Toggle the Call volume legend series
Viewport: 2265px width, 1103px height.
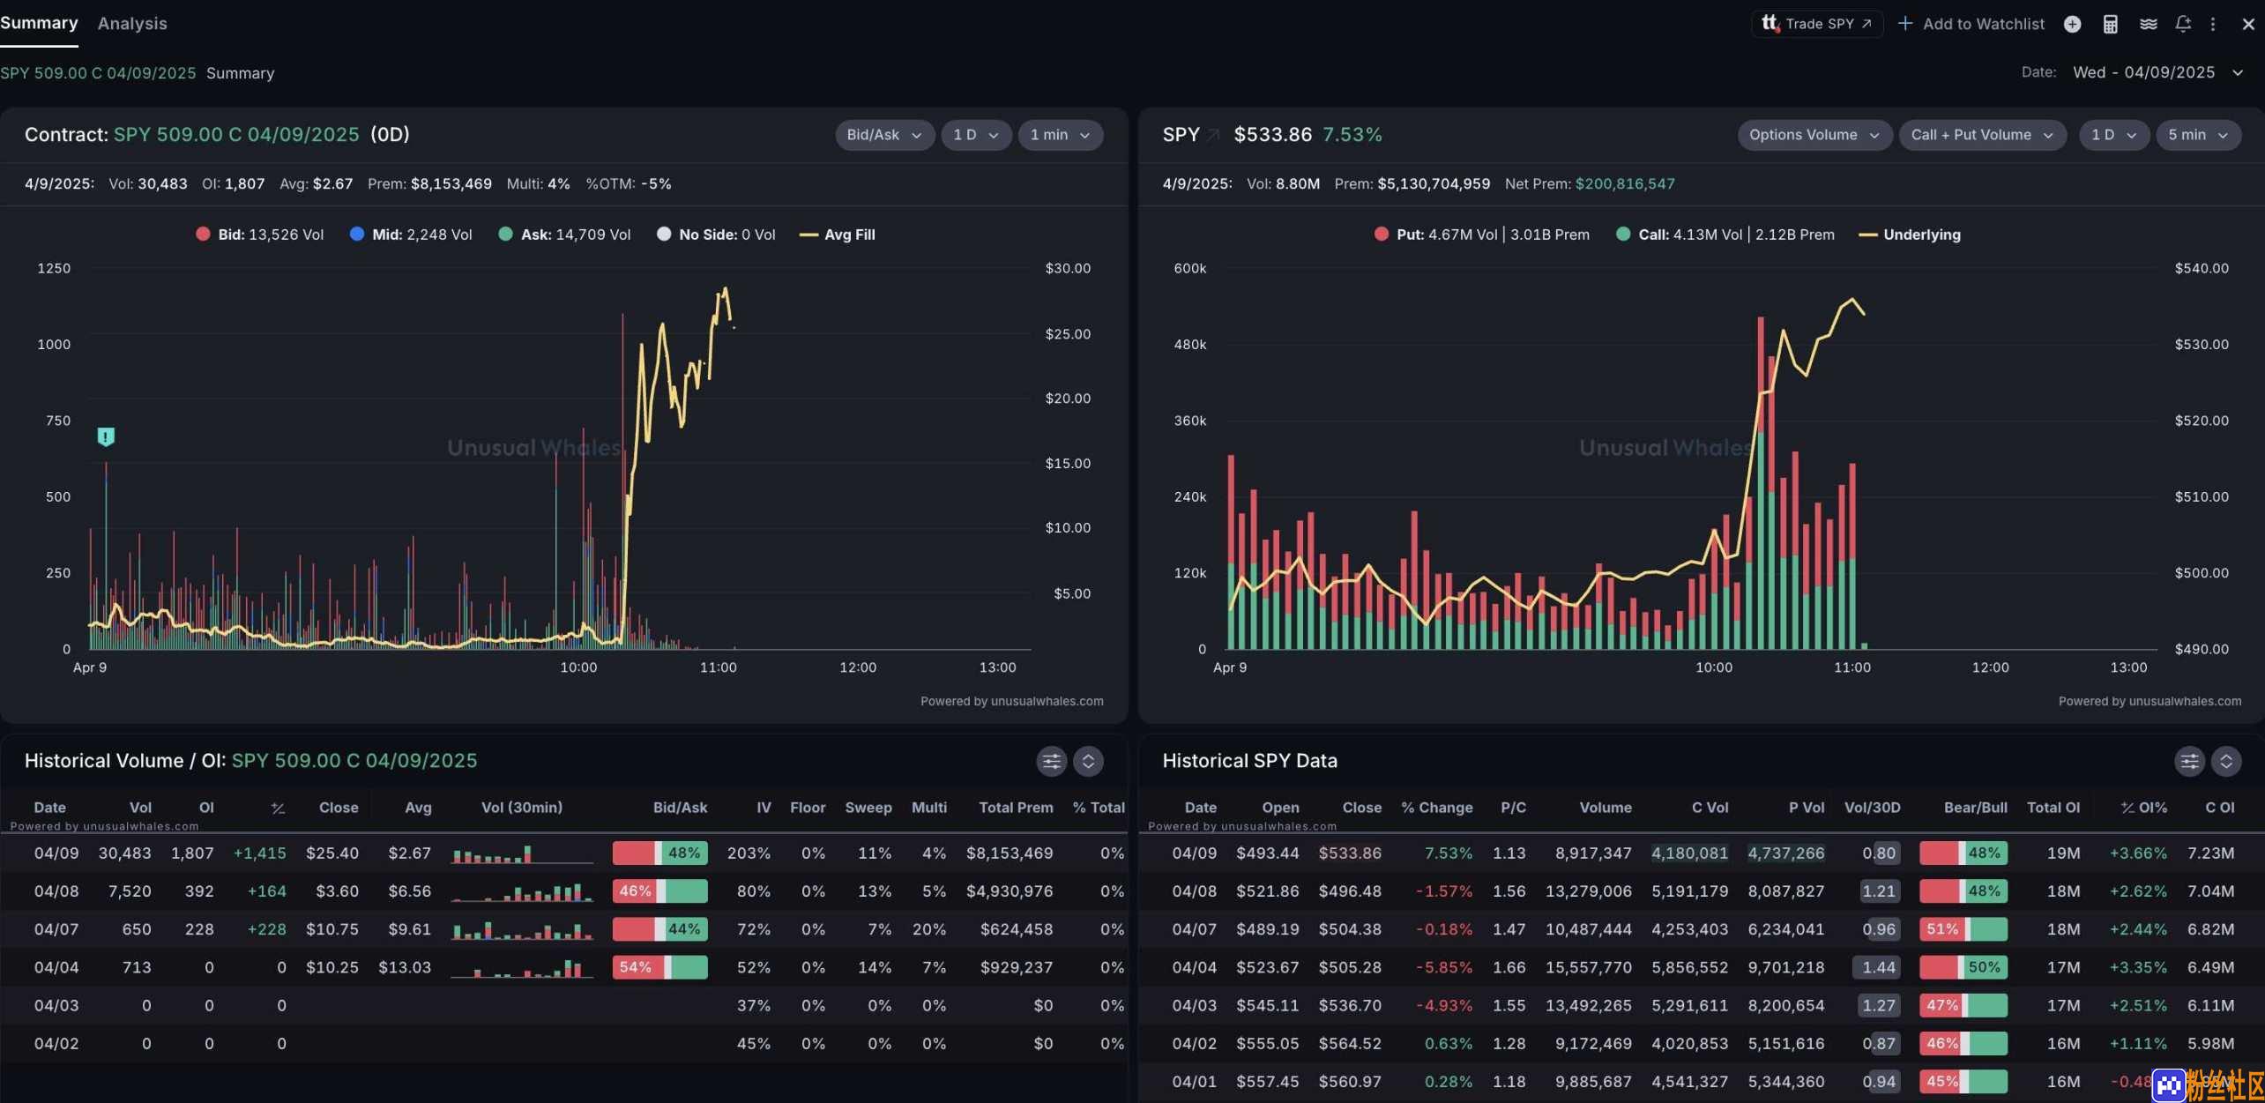coord(1725,235)
